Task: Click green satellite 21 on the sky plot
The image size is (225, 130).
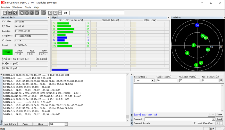Action: coord(201,63)
